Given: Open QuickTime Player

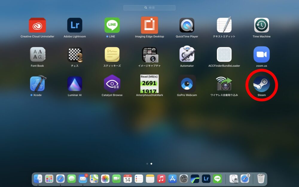Looking at the screenshot, I should pos(187,25).
